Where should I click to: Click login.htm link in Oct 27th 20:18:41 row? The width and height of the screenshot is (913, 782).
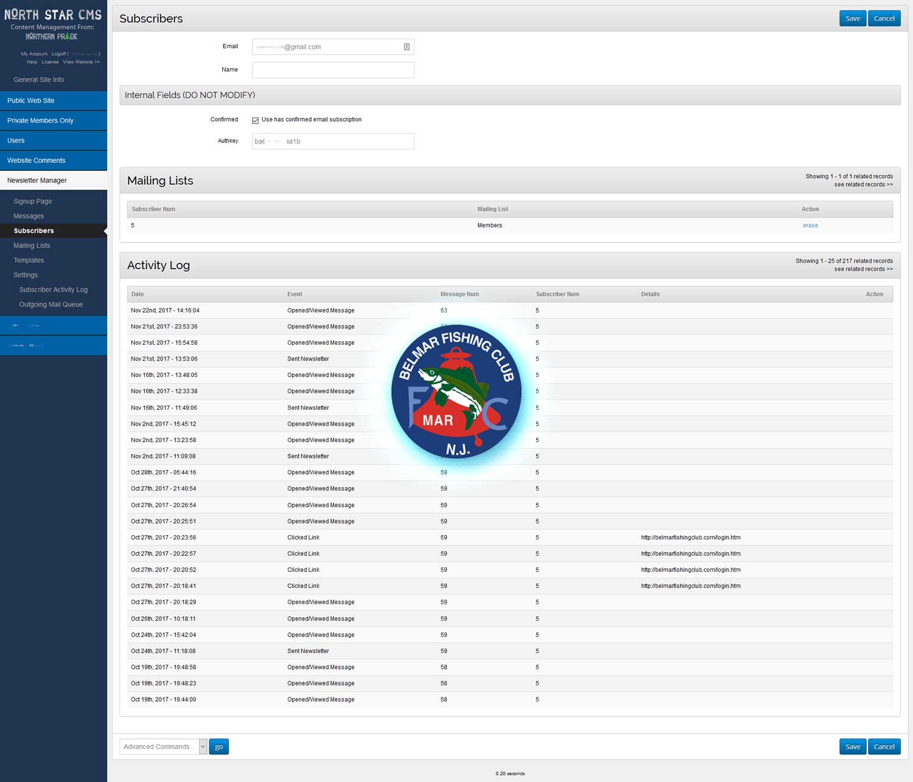coord(691,586)
